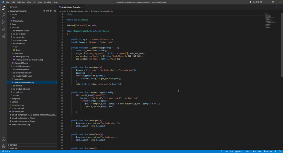
Task: Open the Search view in activity bar
Action: pyautogui.click(x=3, y=15)
